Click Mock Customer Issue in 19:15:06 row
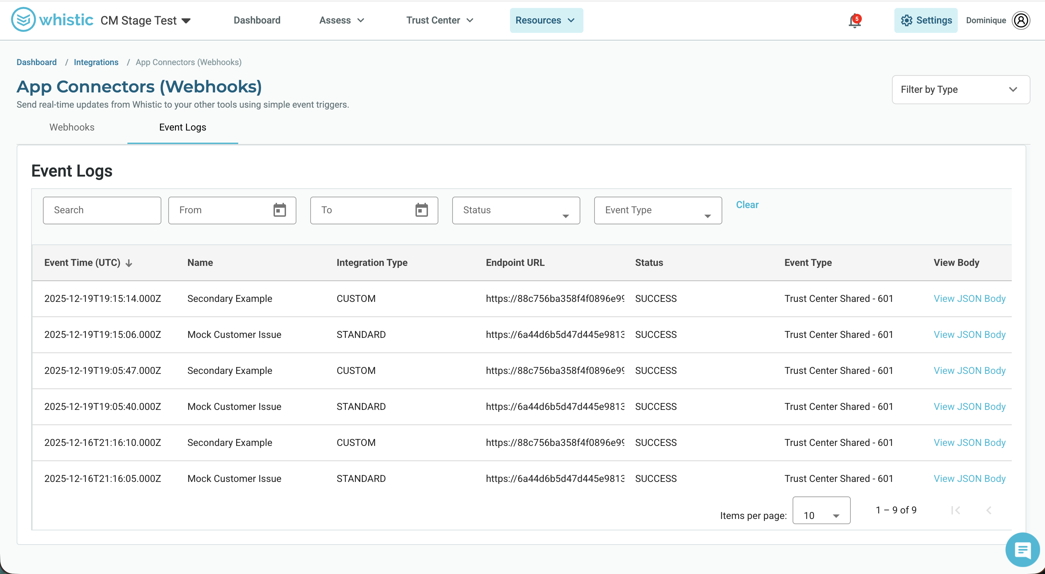Screen dimensions: 1045x574 (x=234, y=335)
